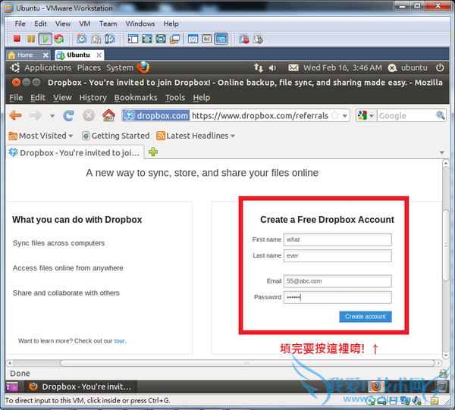Click the Firefox forward arrow

click(36, 115)
